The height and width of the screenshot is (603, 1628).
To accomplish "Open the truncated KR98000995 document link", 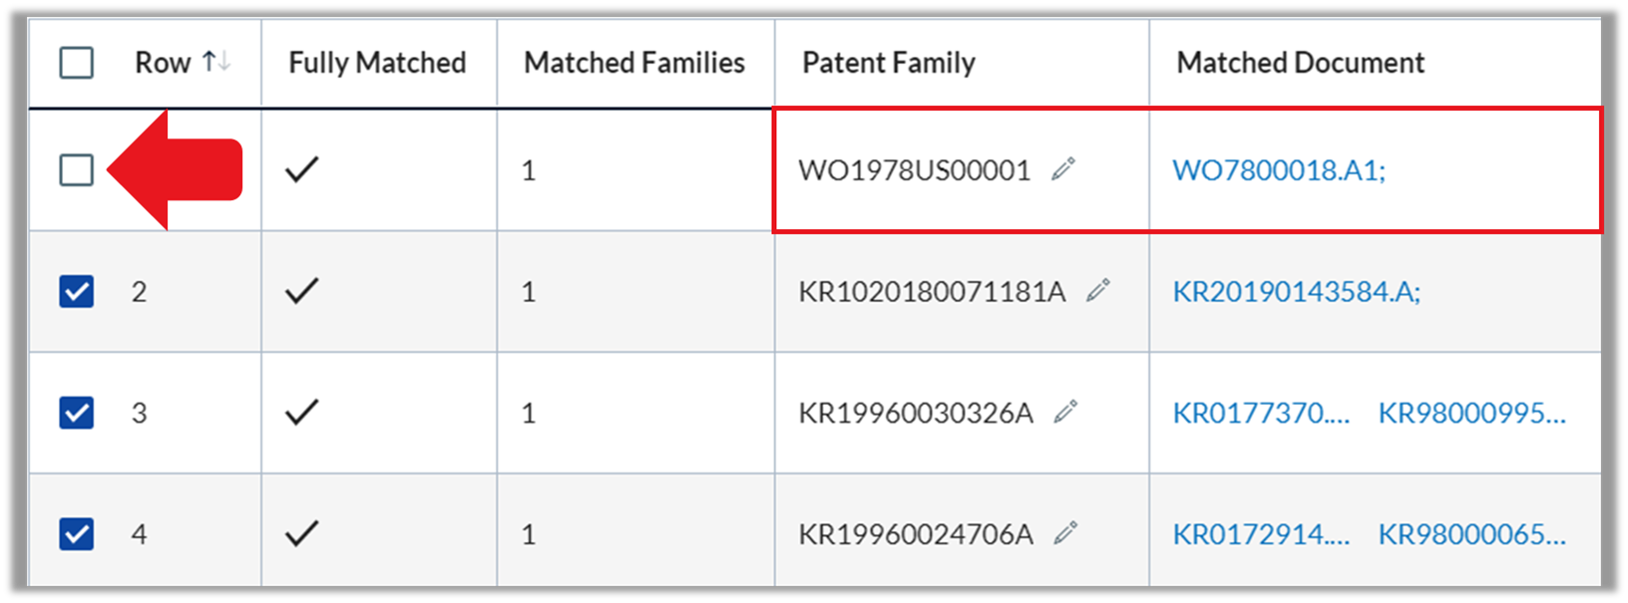I will pyautogui.click(x=1472, y=414).
